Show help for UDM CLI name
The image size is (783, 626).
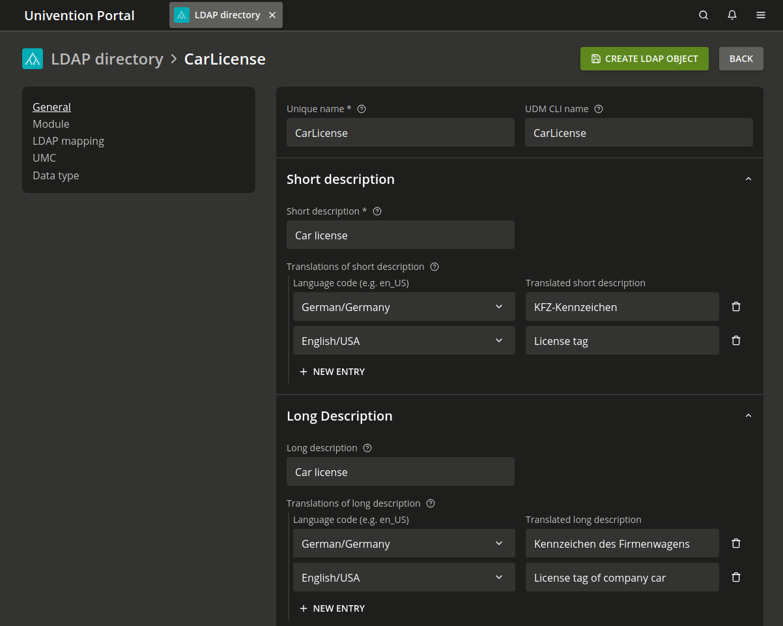[599, 109]
